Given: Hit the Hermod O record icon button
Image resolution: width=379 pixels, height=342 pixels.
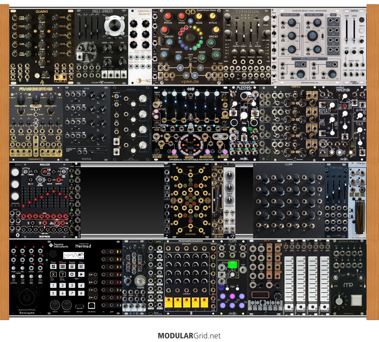Looking at the screenshot, I should coord(72,275).
